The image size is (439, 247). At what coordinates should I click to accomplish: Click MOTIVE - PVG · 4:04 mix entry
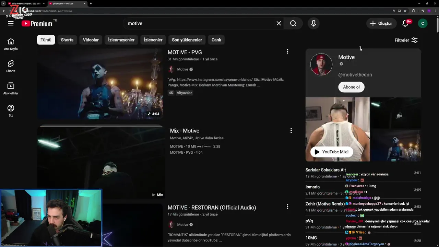pos(186,152)
